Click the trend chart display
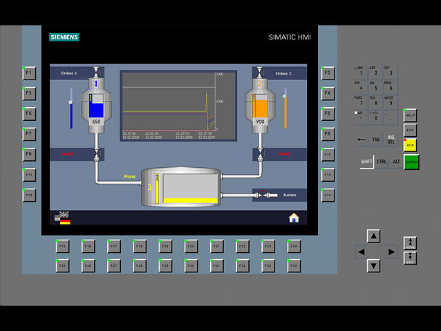Viewport: 441px width, 331px height. [x=178, y=106]
